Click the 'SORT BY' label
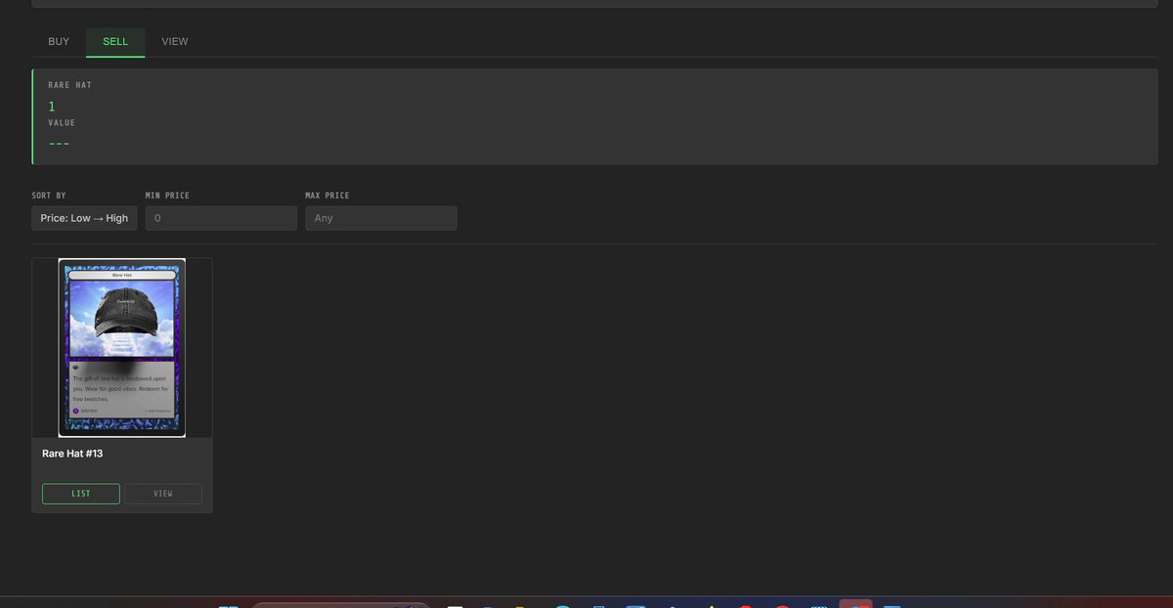This screenshot has width=1173, height=608. coord(49,195)
